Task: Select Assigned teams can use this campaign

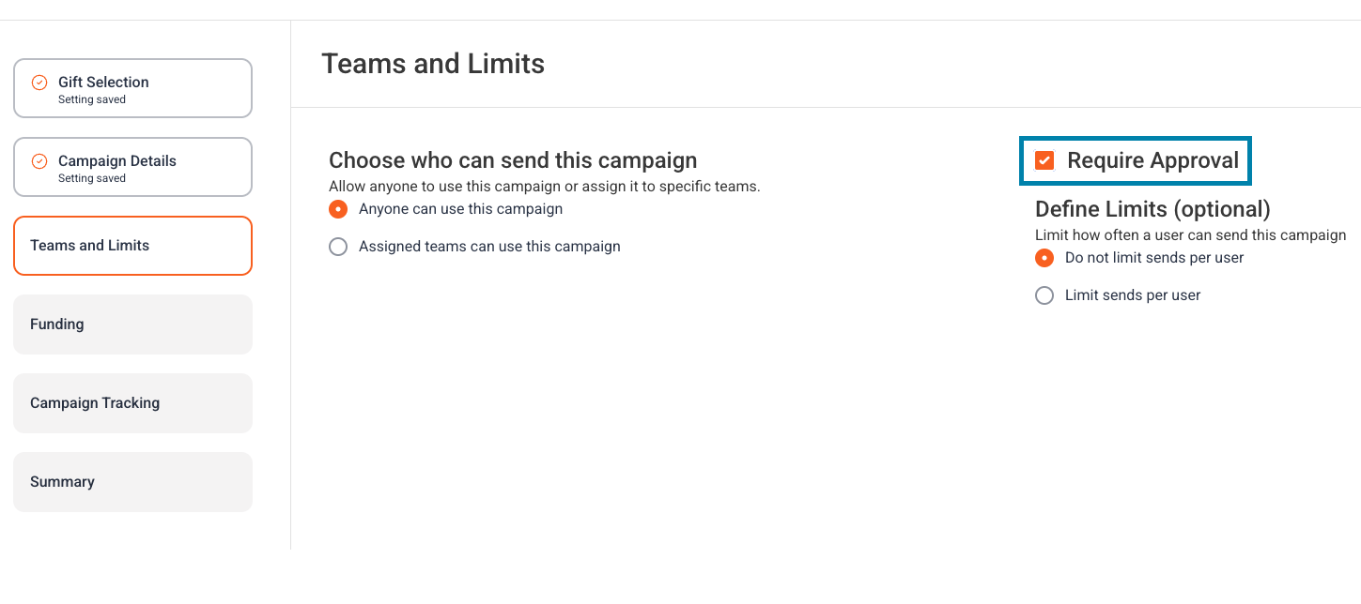Action: 338,247
